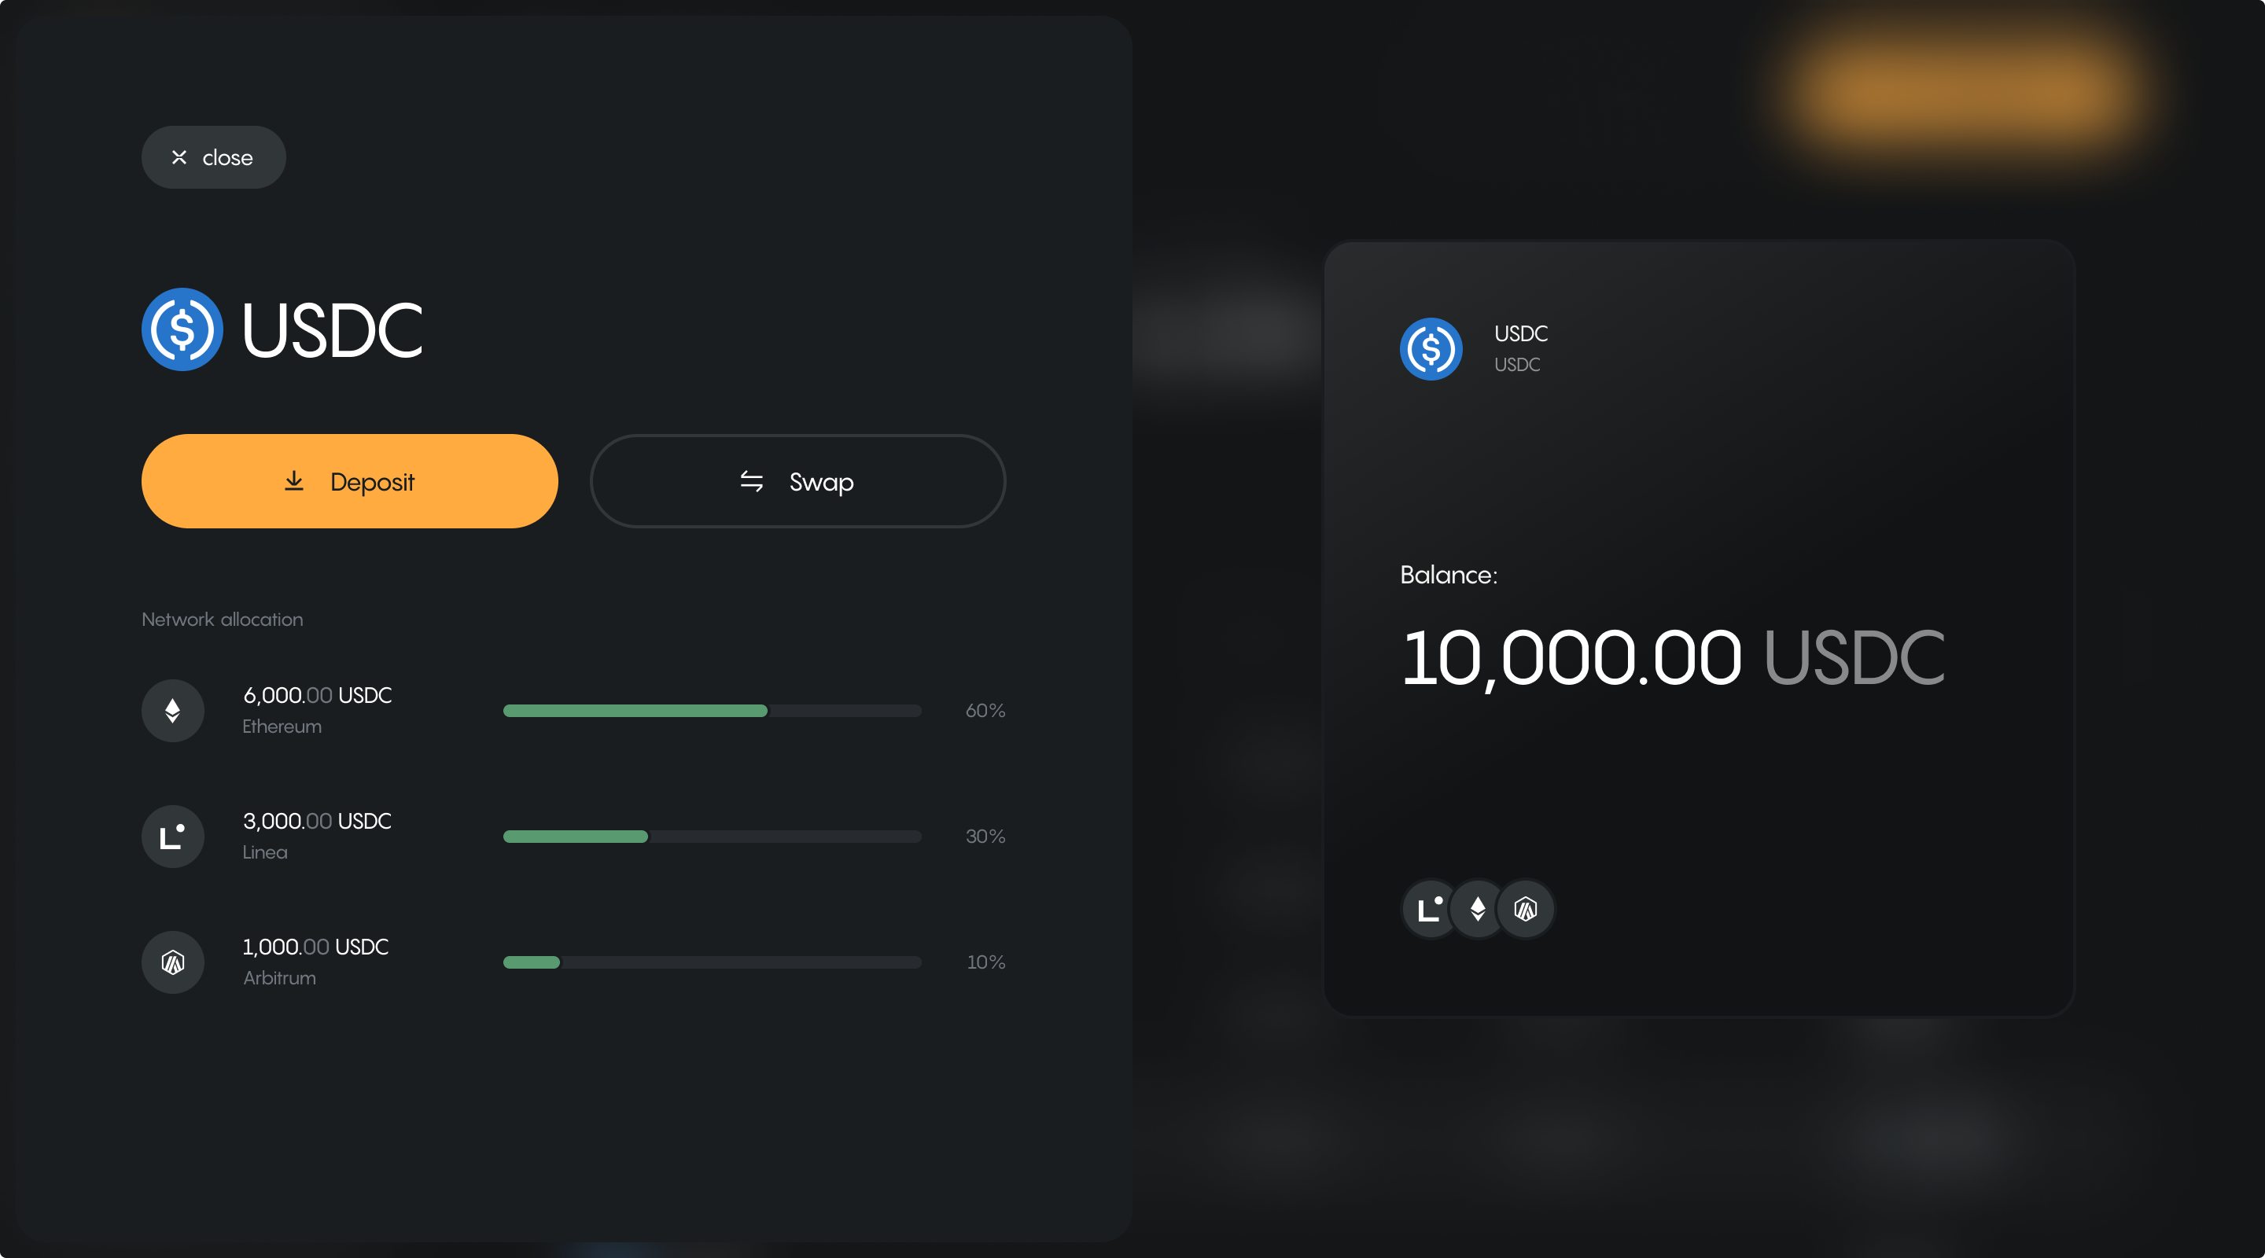Image resolution: width=2265 pixels, height=1258 pixels.
Task: Click the Ethereum badge on balance card
Action: pyautogui.click(x=1478, y=909)
